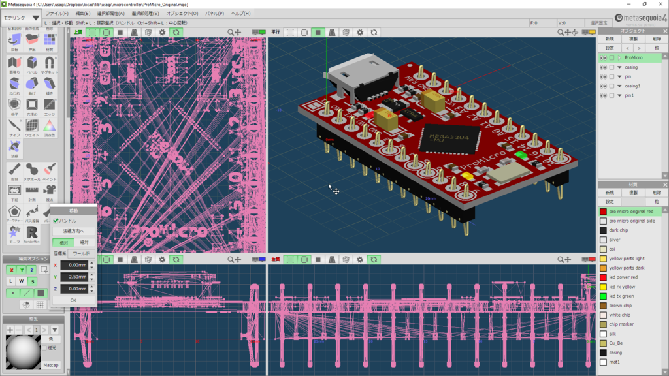Screen dimensions: 669x376
Task: Enable the 逆光 (backlight) checkbox
Action: [x=44, y=348]
